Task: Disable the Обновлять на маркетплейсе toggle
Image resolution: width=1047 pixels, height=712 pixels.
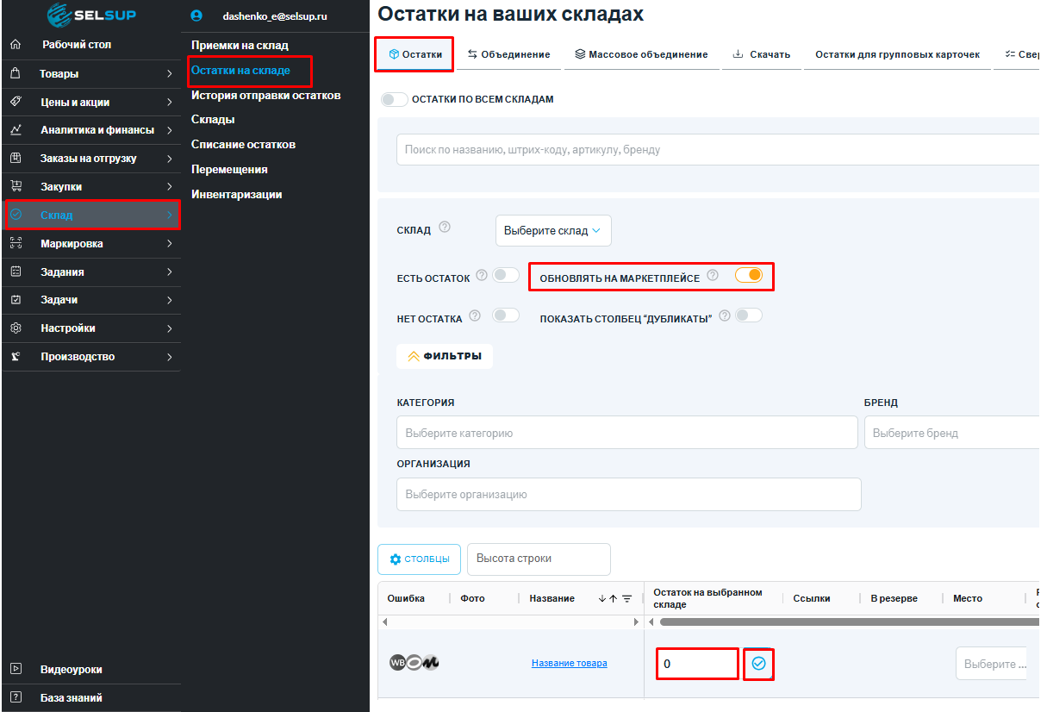Action: coord(749,275)
